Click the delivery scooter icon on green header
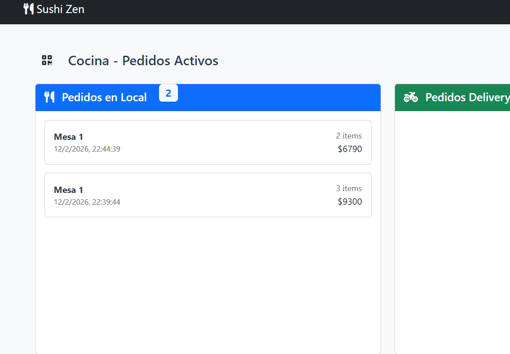Viewport: 510px width, 354px height. pos(411,97)
